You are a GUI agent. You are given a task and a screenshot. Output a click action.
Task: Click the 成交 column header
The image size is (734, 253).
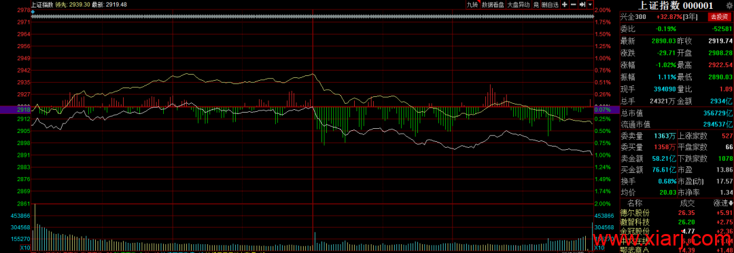(688, 216)
